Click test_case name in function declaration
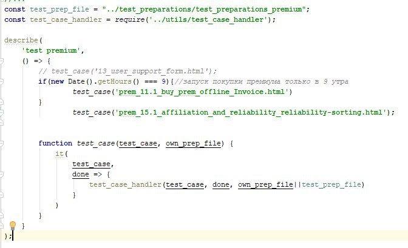 96,143
